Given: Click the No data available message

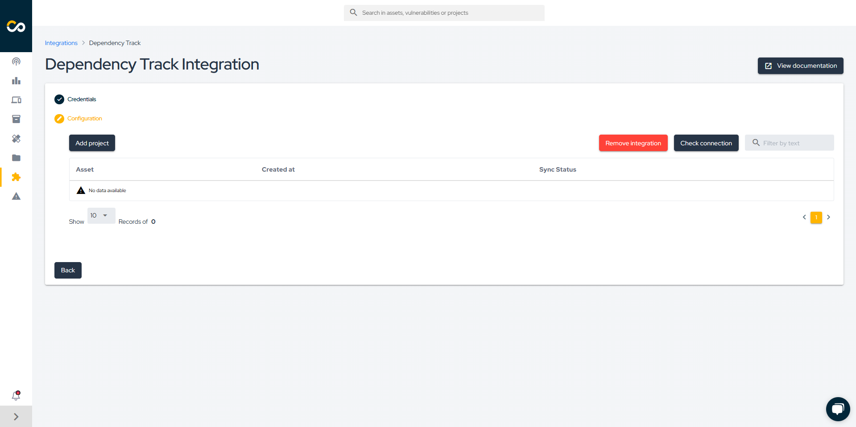Looking at the screenshot, I should coord(107,190).
